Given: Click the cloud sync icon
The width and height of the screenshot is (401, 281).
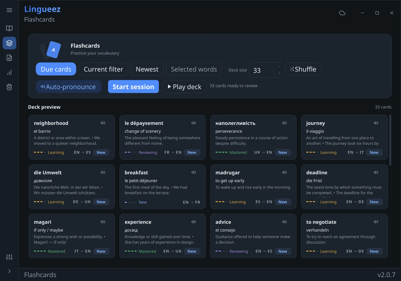Looking at the screenshot, I should tap(342, 13).
